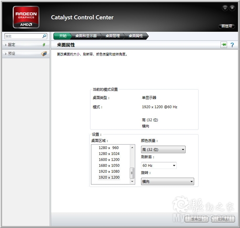Image resolution: width=240 pixels, height=228 pixels.
Task: Click the resolution list scrollbar thumb
Action: point(132,173)
